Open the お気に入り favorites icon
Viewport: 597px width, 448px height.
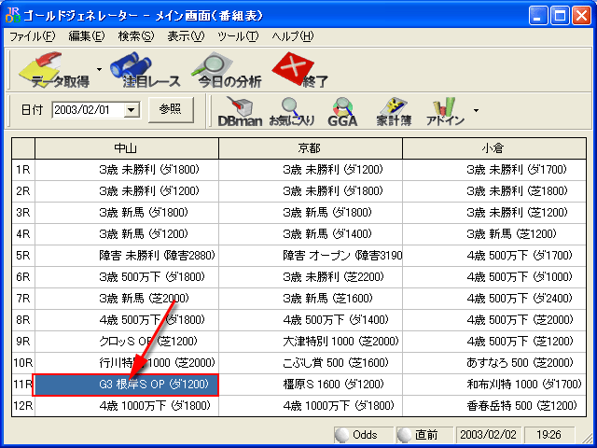point(290,110)
